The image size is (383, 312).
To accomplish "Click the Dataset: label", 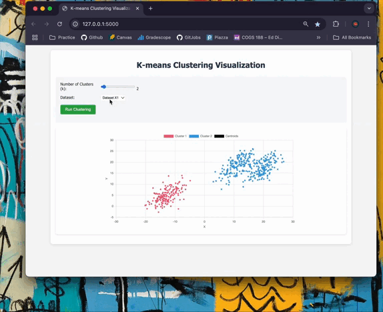I will click(x=67, y=97).
